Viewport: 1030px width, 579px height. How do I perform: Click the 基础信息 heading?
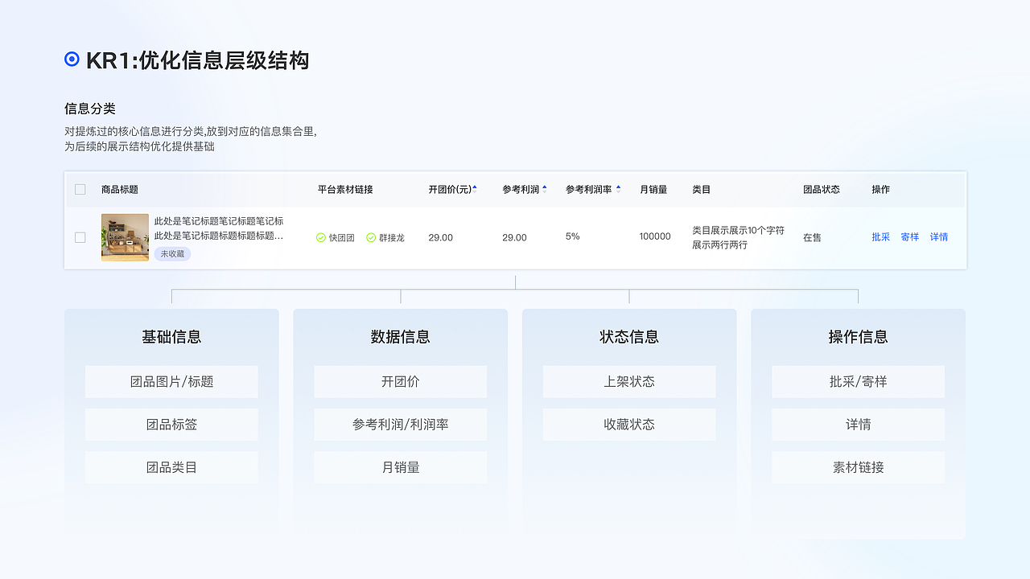pyautogui.click(x=171, y=337)
